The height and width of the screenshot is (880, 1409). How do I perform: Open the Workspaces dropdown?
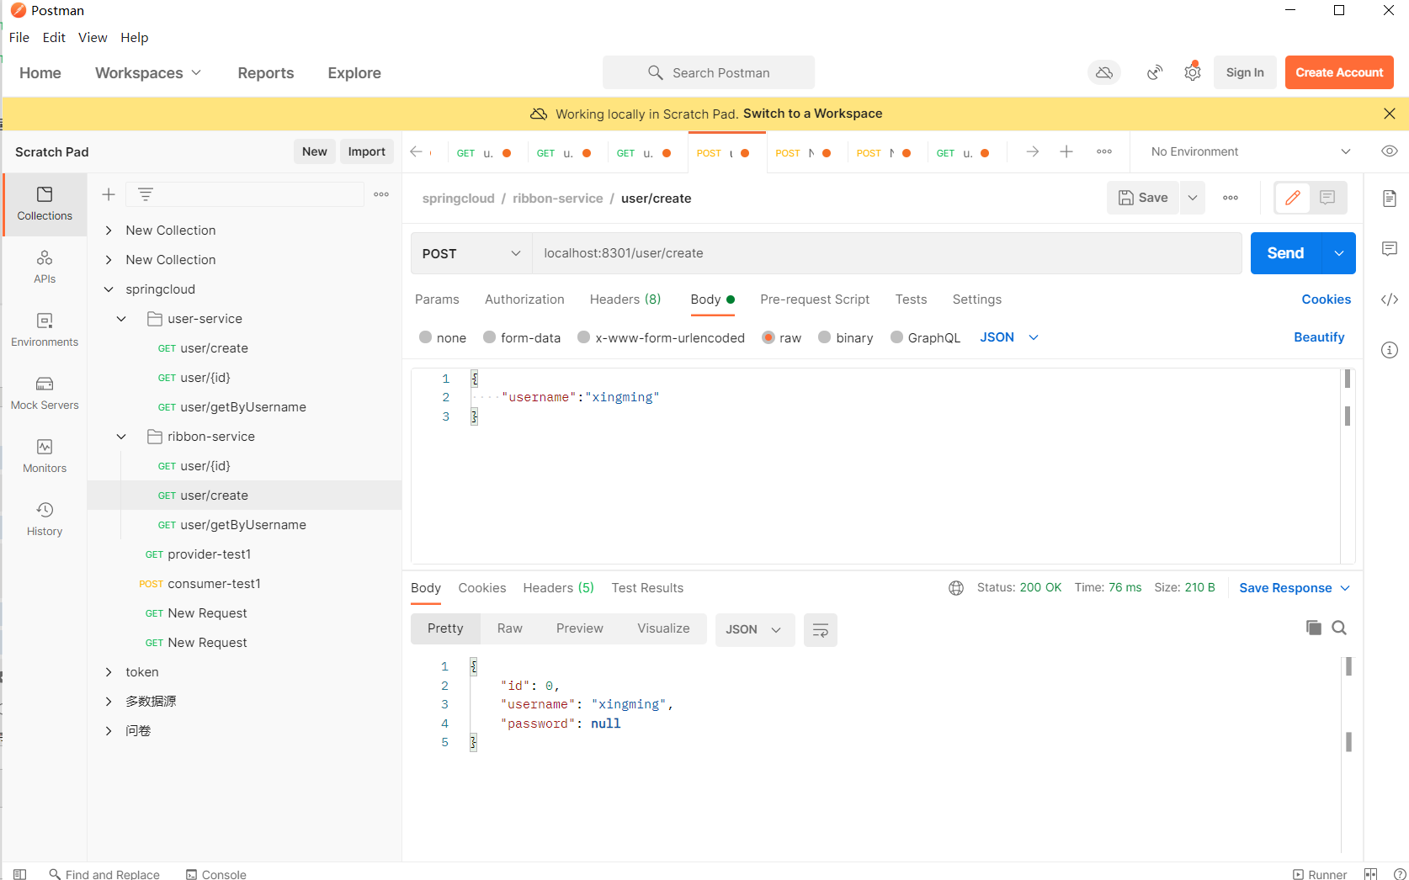click(148, 73)
